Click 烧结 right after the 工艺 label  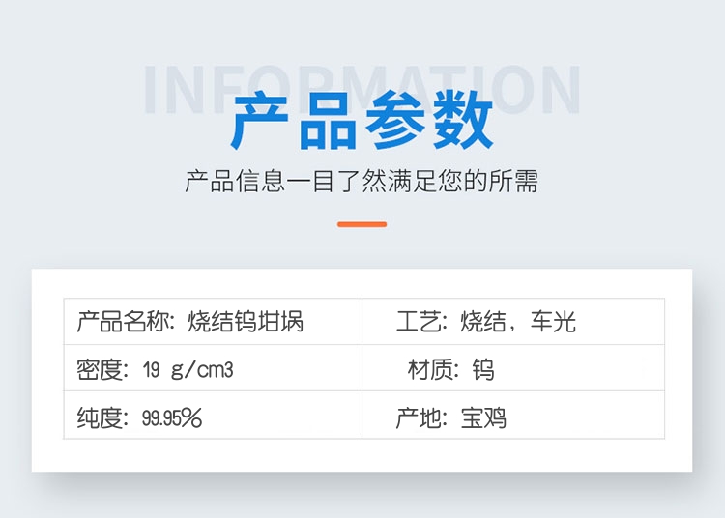pyautogui.click(x=484, y=322)
